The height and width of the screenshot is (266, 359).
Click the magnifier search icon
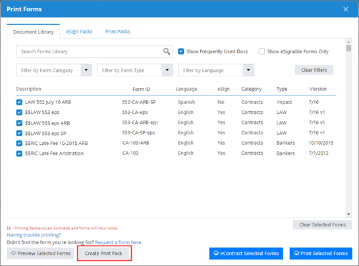[x=167, y=51]
